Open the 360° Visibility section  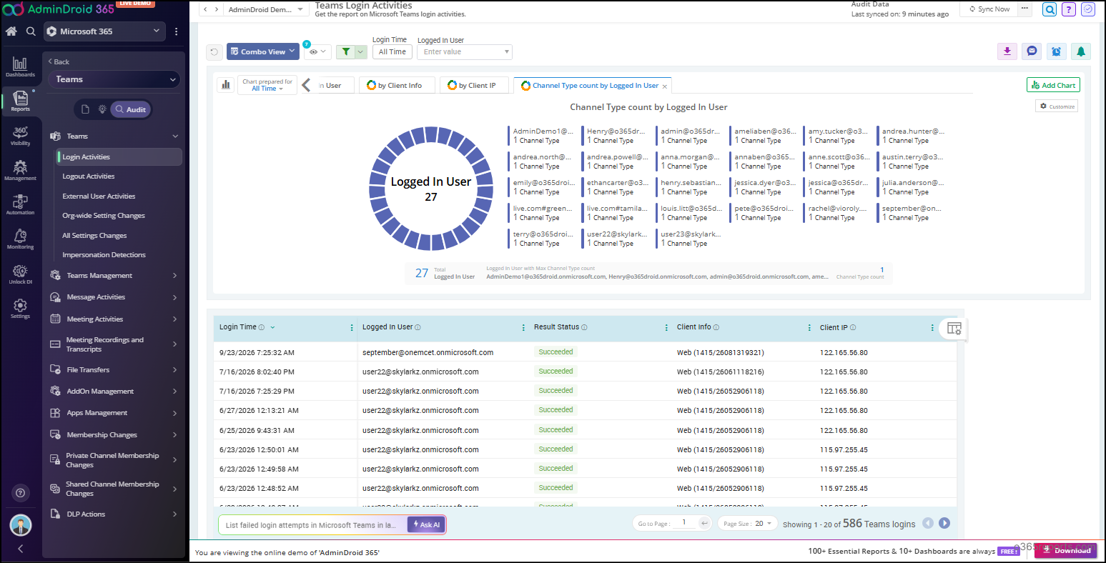click(20, 136)
